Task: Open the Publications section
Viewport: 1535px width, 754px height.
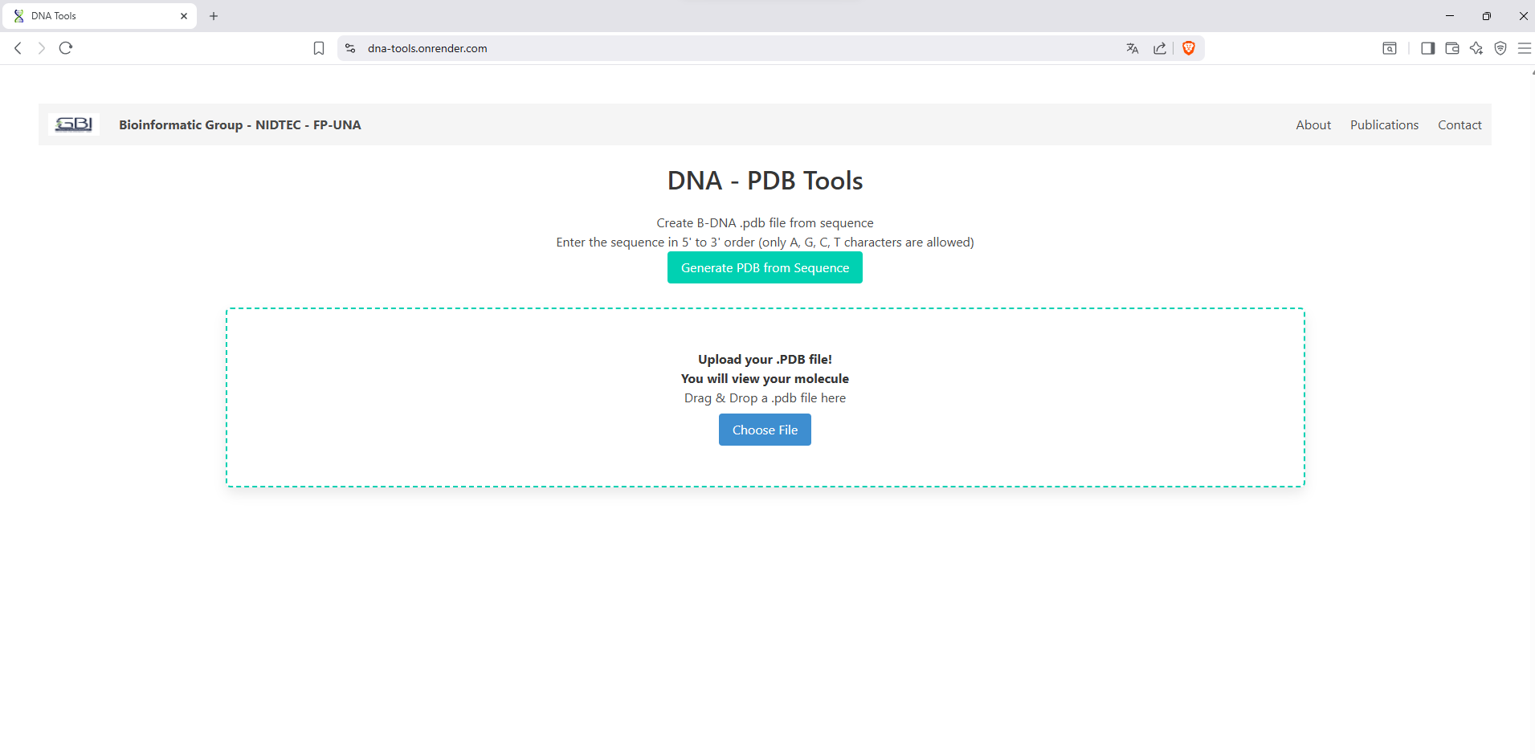Action: point(1383,124)
